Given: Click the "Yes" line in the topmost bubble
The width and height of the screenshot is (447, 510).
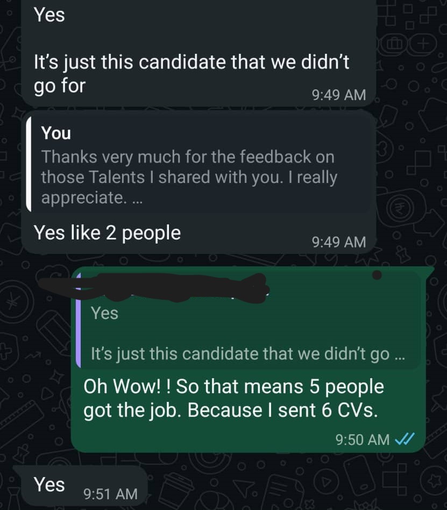Looking at the screenshot, I should pos(49,15).
